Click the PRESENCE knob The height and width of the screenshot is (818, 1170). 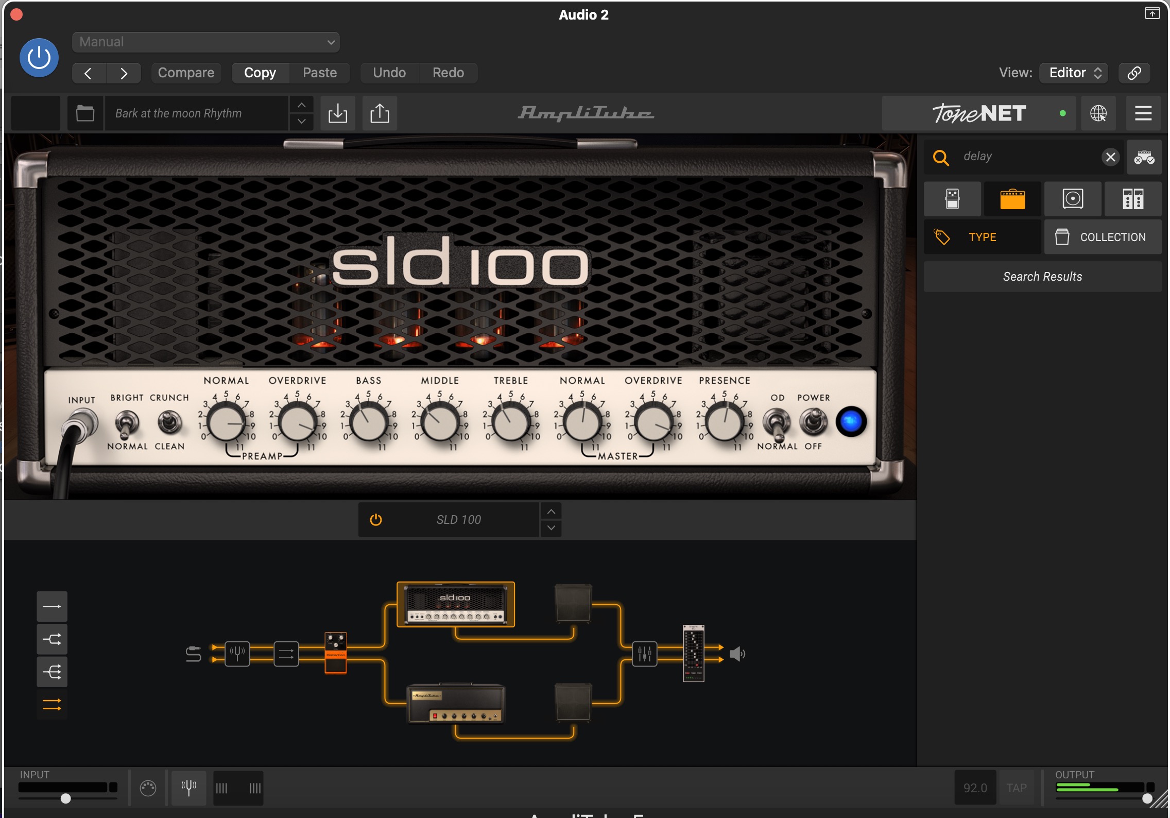coord(724,422)
